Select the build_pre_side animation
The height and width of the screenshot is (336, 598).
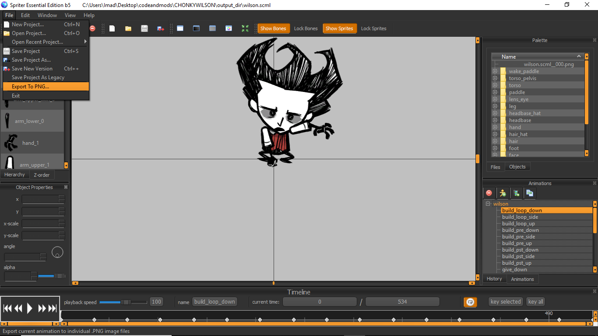(518, 237)
